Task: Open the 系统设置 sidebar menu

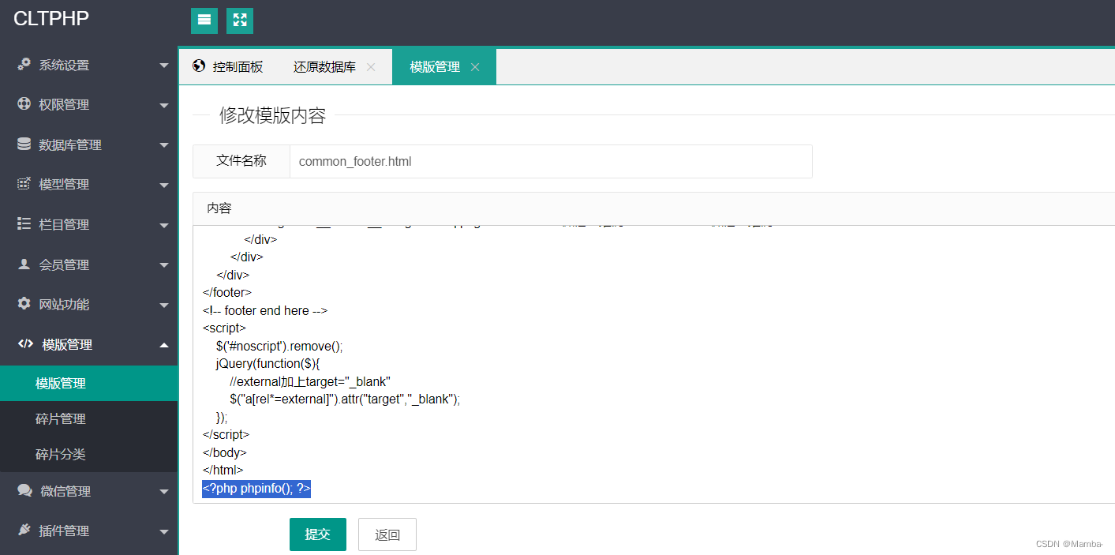Action: click(88, 65)
